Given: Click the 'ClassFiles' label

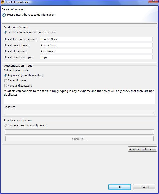Looking at the screenshot, I should coord(10,107).
